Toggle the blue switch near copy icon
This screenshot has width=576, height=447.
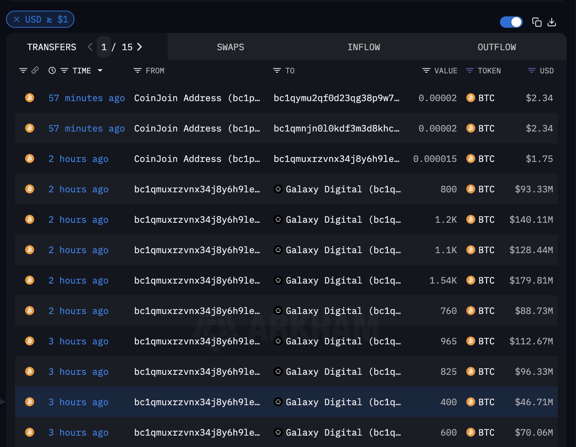pyautogui.click(x=511, y=22)
